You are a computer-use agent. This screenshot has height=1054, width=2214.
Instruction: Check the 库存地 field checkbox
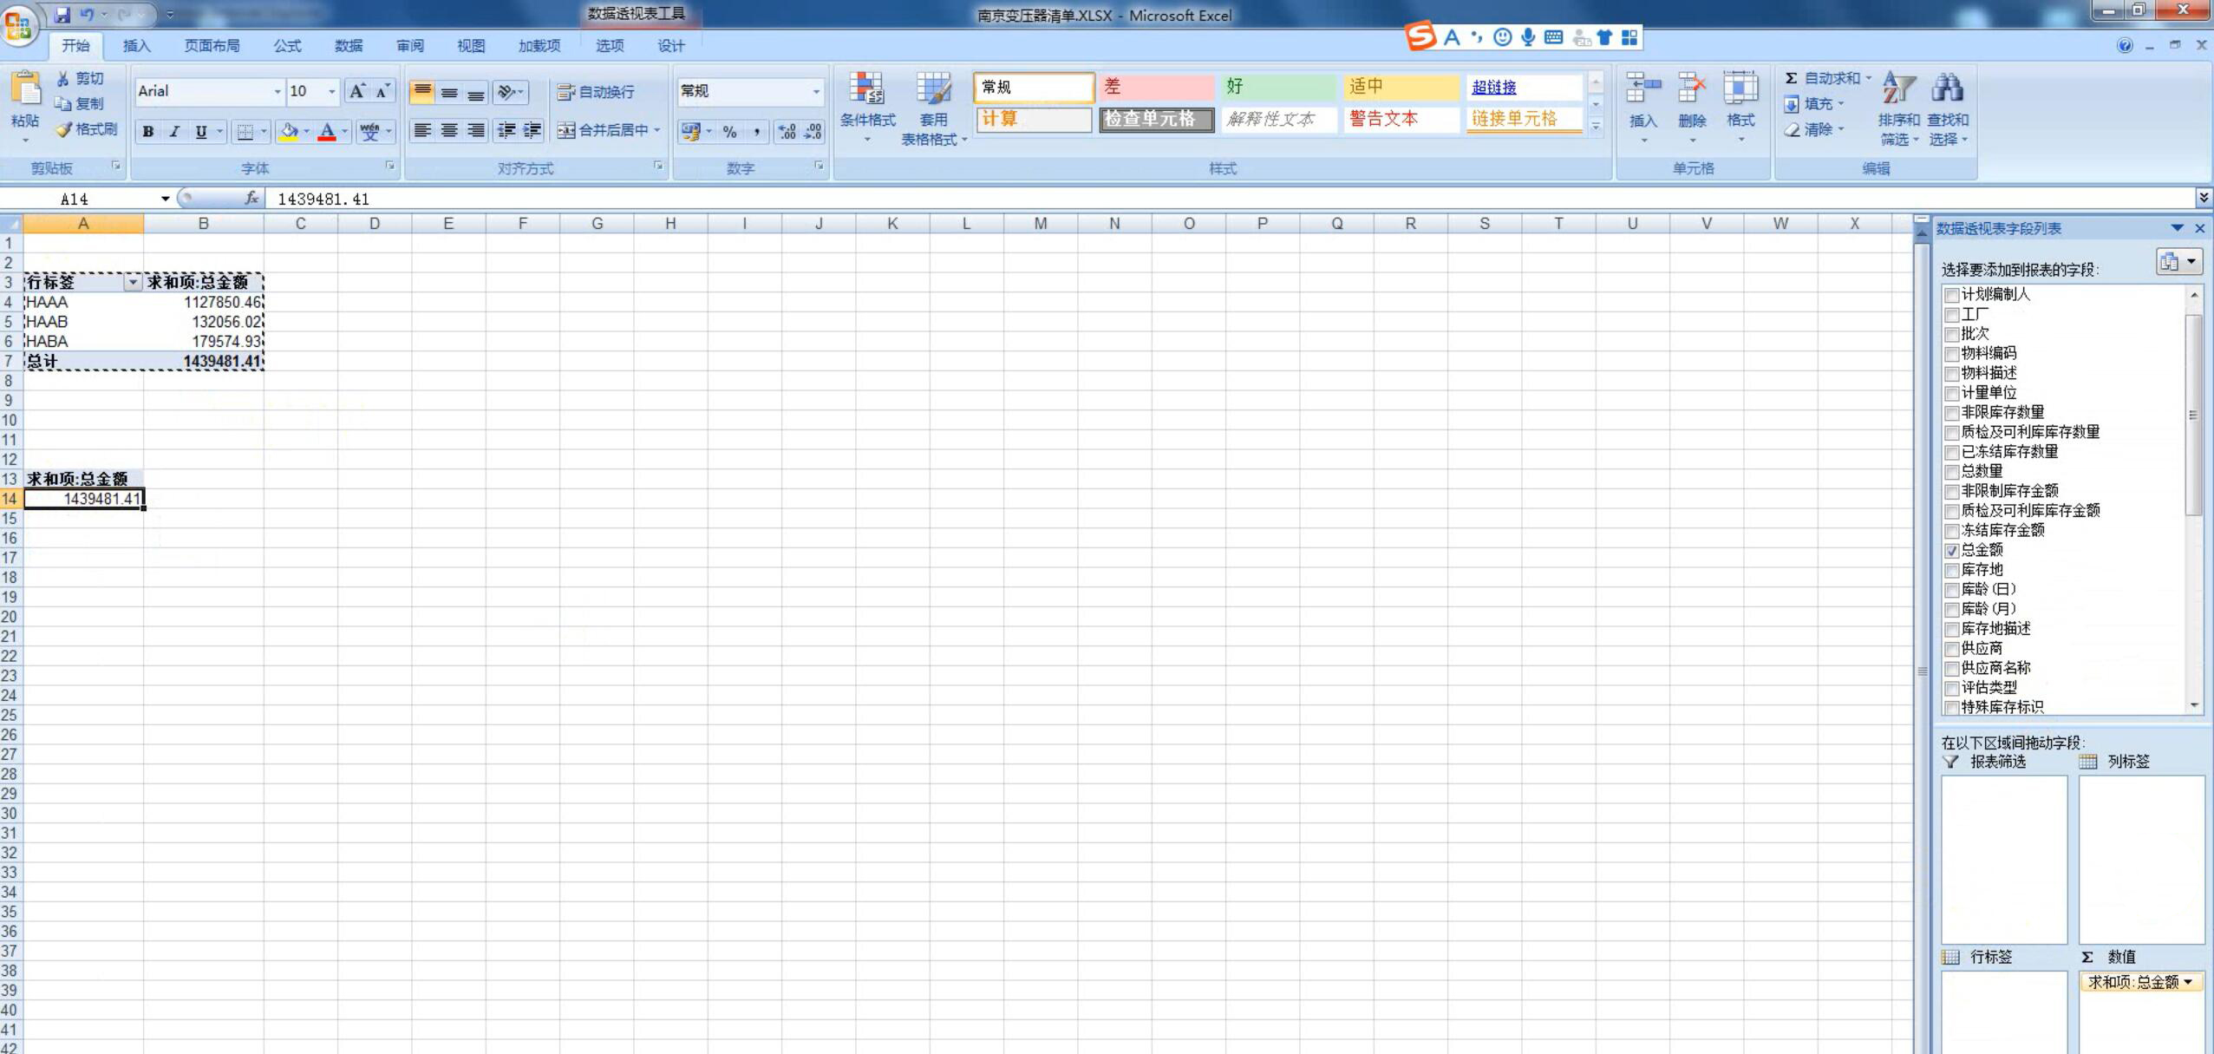1951,571
